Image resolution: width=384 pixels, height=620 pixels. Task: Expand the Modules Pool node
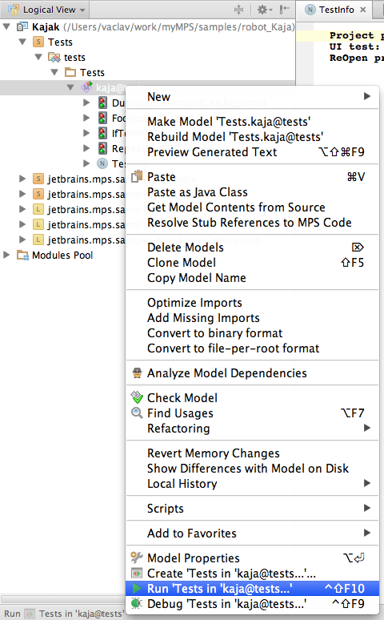pyautogui.click(x=6, y=255)
